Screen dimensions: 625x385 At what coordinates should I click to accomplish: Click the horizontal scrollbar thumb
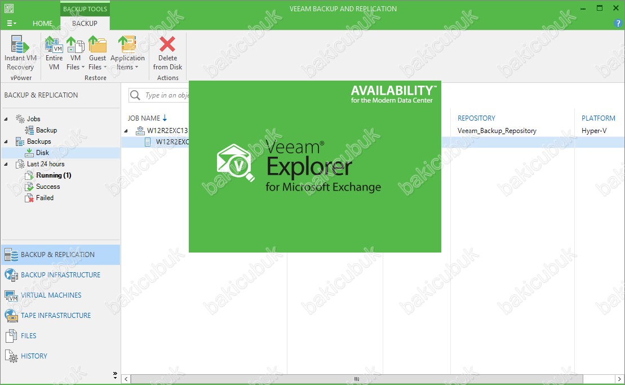(x=357, y=379)
